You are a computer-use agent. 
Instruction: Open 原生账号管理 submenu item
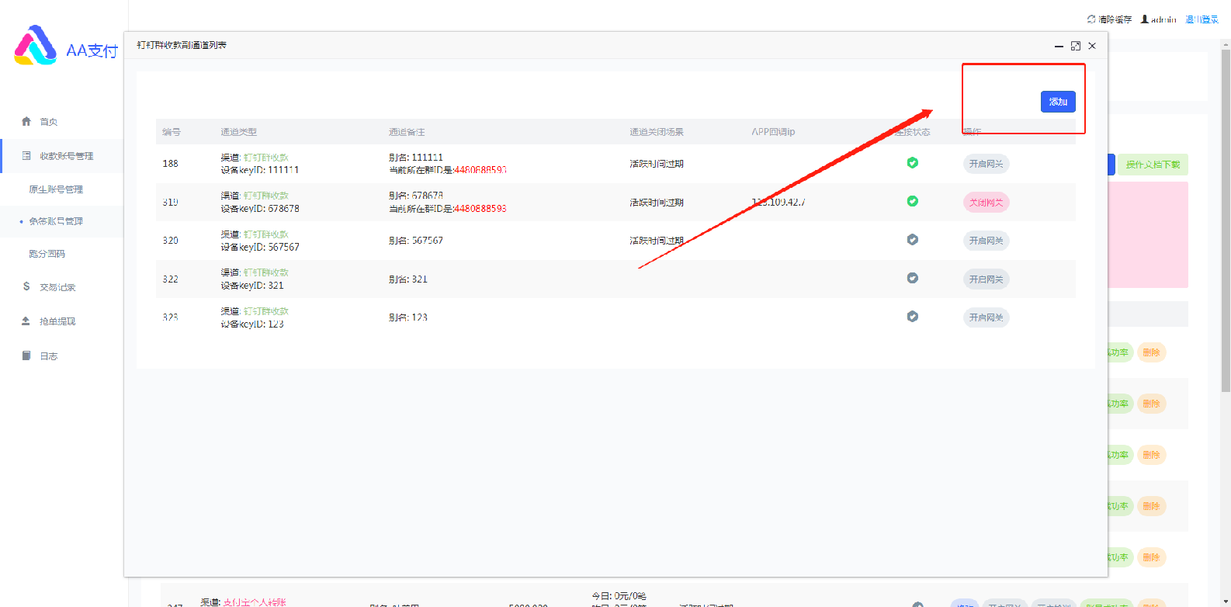pyautogui.click(x=56, y=189)
